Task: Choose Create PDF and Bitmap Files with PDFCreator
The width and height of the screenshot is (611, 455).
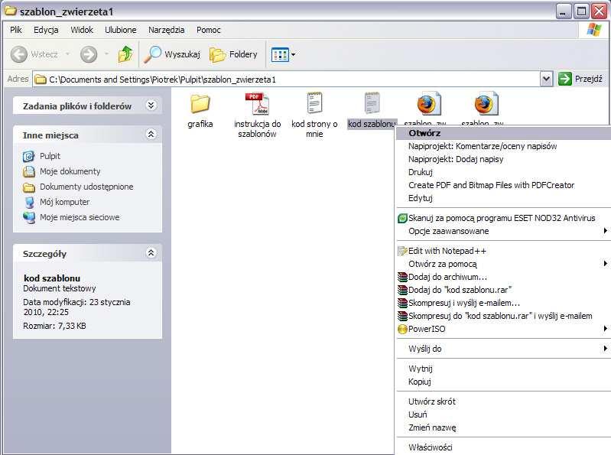Action: pyautogui.click(x=503, y=185)
